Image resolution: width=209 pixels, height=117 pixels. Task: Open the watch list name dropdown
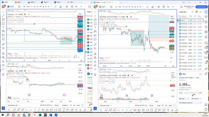coord(184,12)
